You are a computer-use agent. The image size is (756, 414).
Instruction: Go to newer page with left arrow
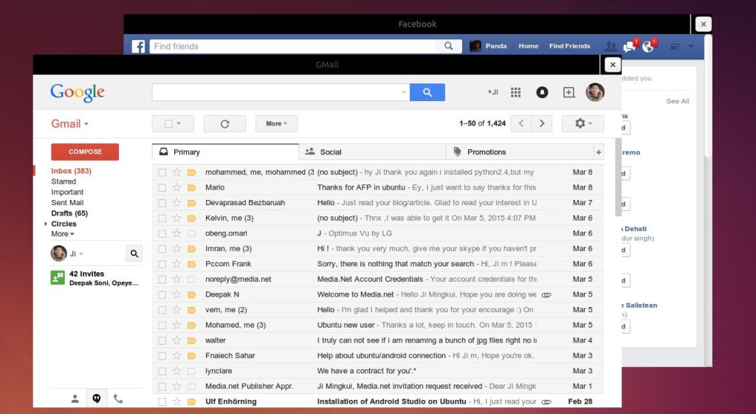pos(520,123)
